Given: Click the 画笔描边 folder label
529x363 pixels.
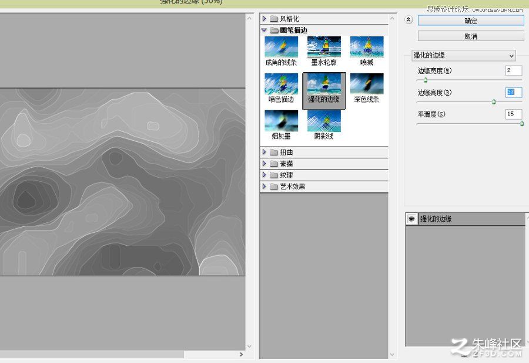Looking at the screenshot, I should tap(293, 30).
